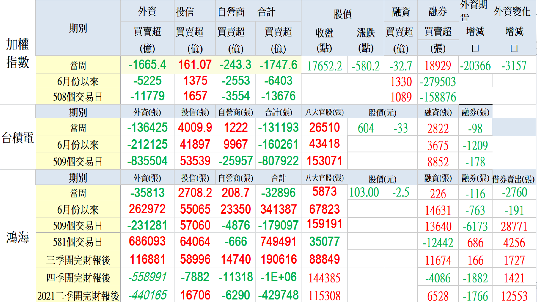Select the 股價 header cell
The height and width of the screenshot is (302, 537).
342,14
